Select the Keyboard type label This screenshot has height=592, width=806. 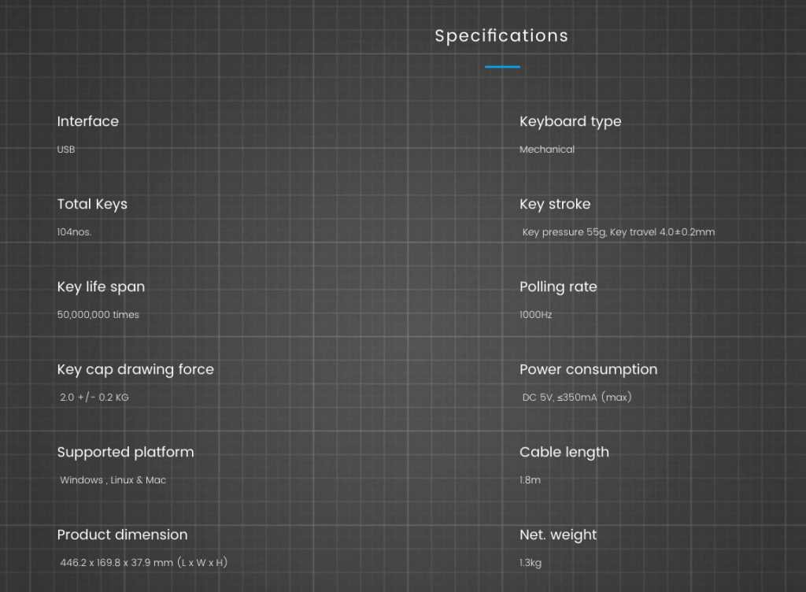tap(570, 122)
